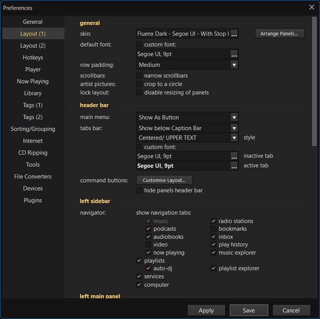Open the row padding dropdown set to Medium
Viewport: 320px width, 319px height.
[x=234, y=65]
